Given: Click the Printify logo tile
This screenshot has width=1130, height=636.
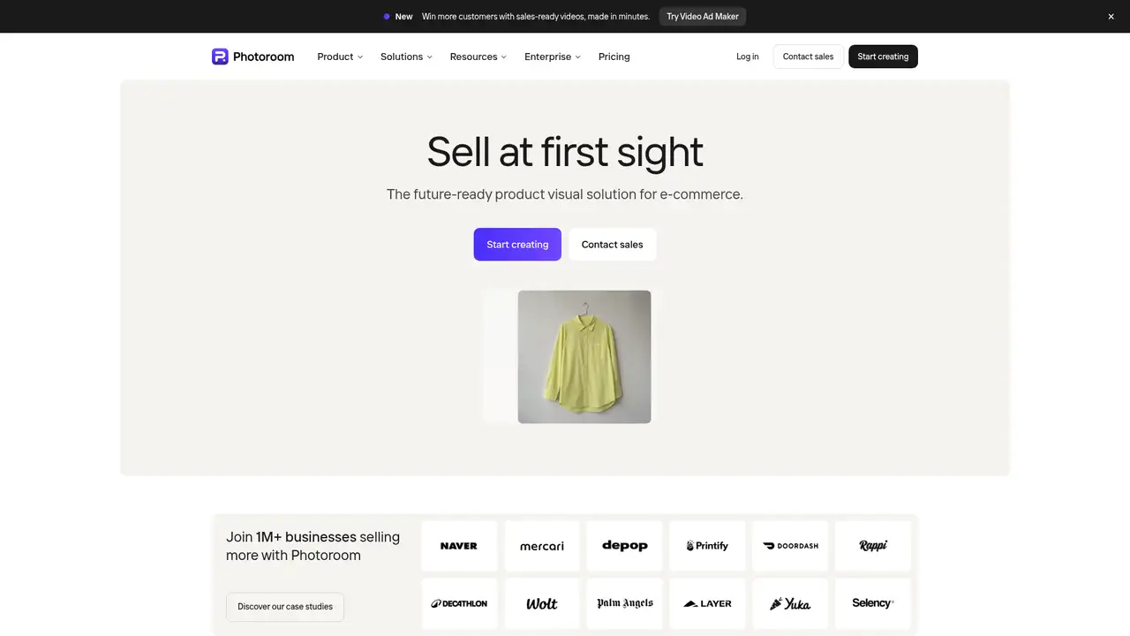Looking at the screenshot, I should coord(707,546).
